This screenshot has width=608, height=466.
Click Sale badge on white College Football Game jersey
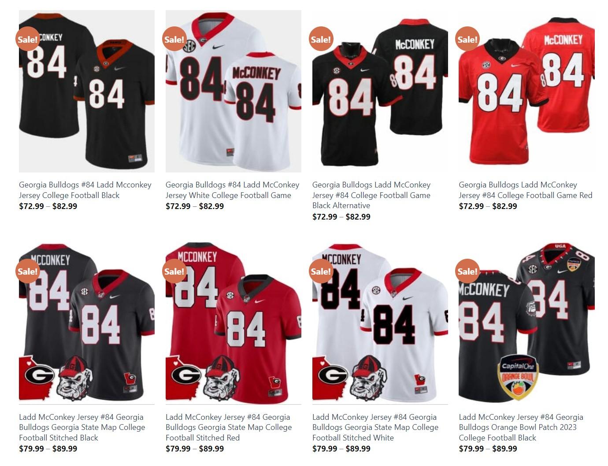click(x=174, y=39)
